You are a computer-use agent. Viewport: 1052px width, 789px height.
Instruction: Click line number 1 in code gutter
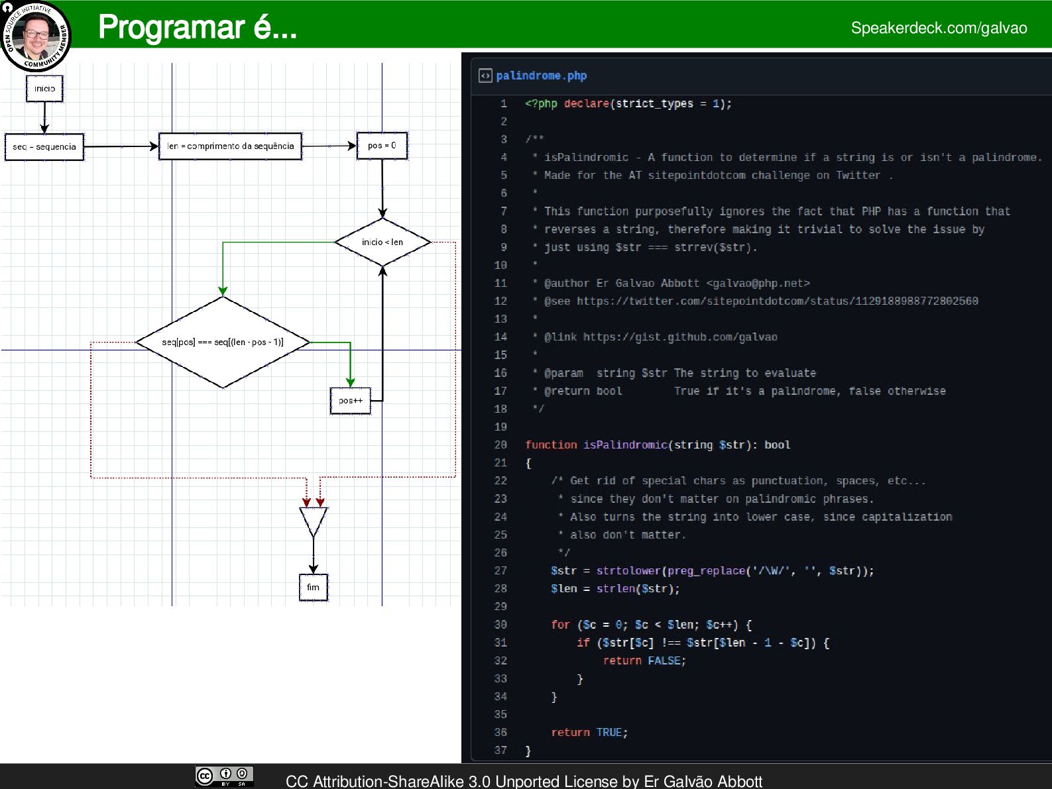pos(504,103)
